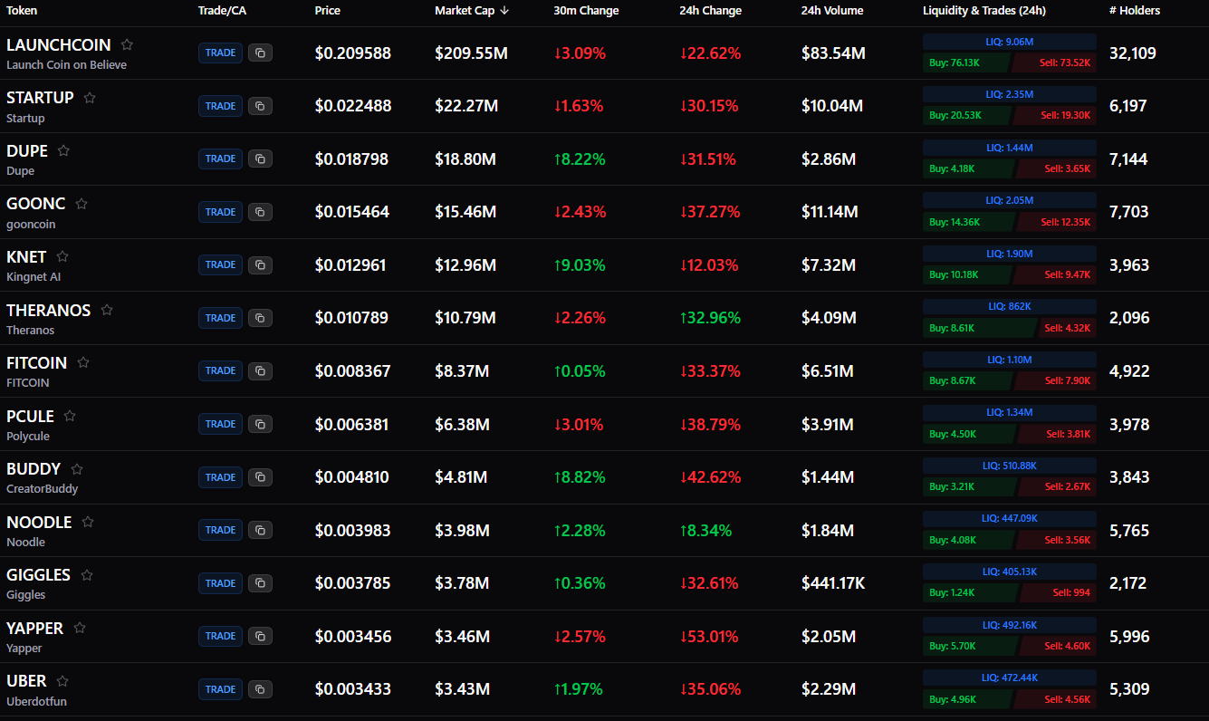The height and width of the screenshot is (721, 1209).
Task: Click BUDDY price $0.004810
Action: click(352, 477)
